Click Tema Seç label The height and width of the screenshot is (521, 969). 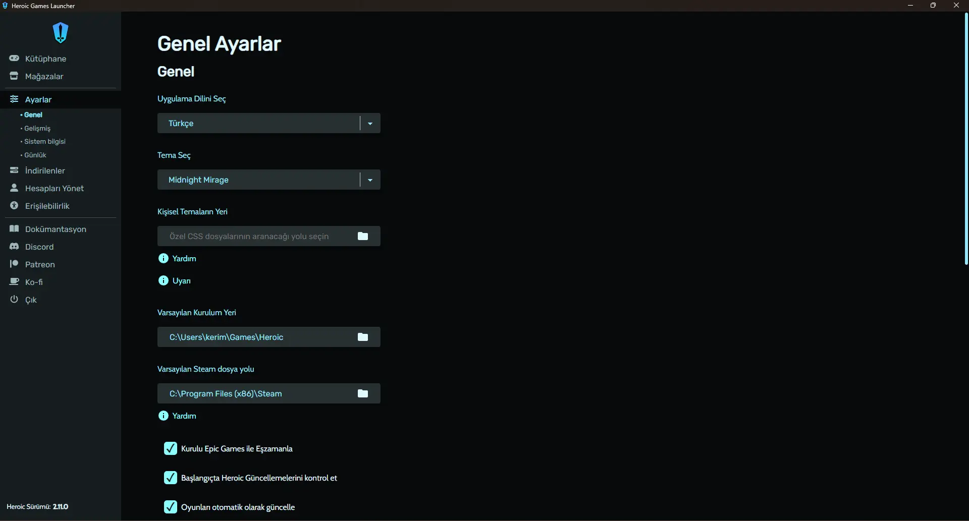click(x=174, y=155)
